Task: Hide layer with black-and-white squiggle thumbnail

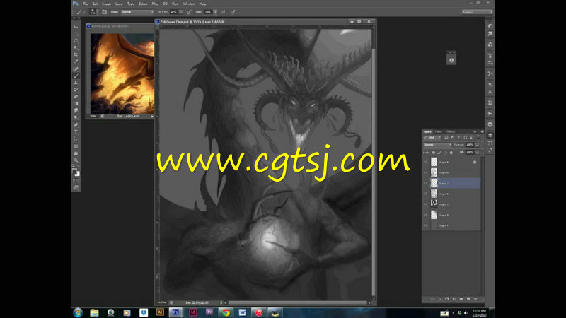Action: pyautogui.click(x=426, y=204)
